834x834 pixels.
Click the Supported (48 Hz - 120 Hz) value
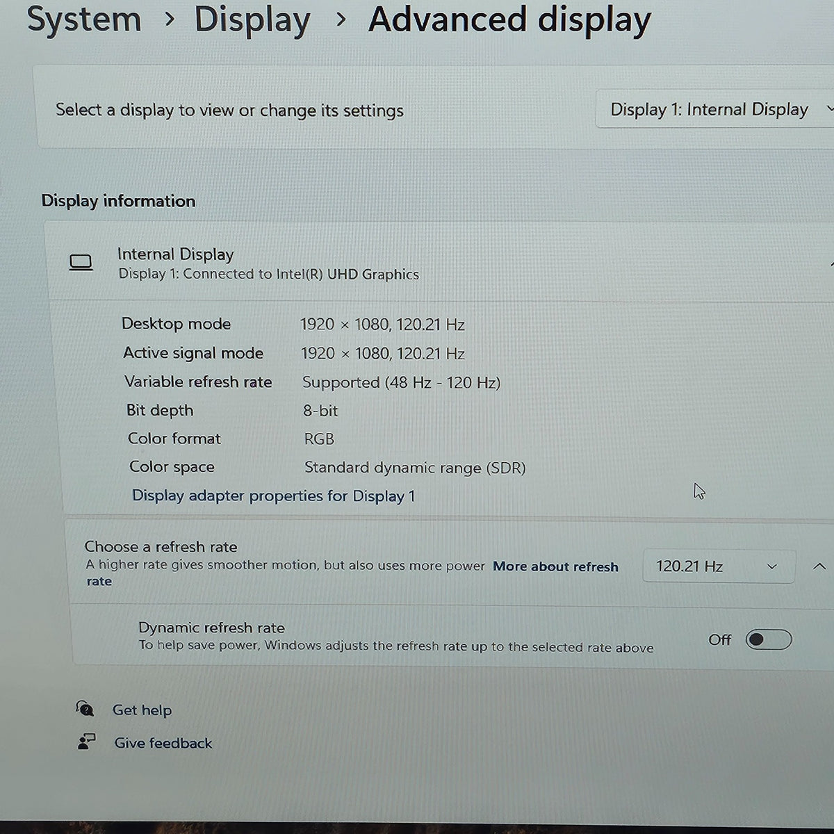[401, 382]
